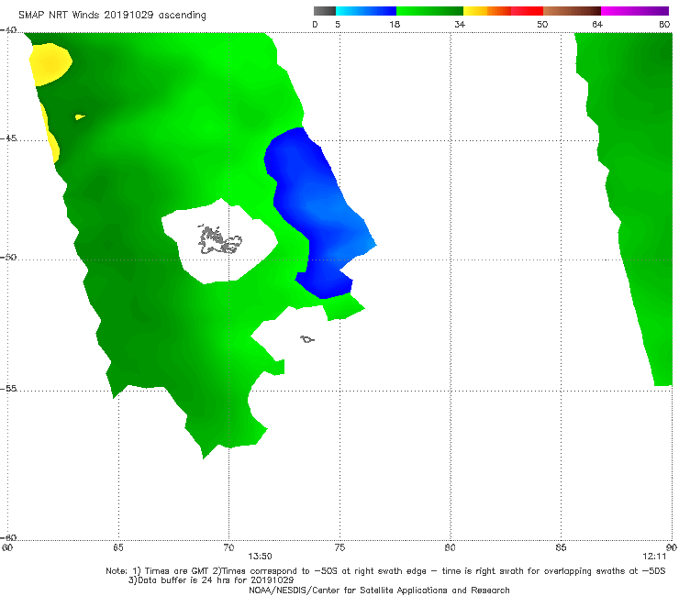Click the latitude label '-55'

[x=8, y=388]
